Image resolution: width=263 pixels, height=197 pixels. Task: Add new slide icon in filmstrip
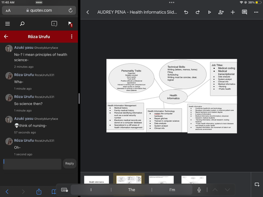pyautogui.click(x=257, y=184)
